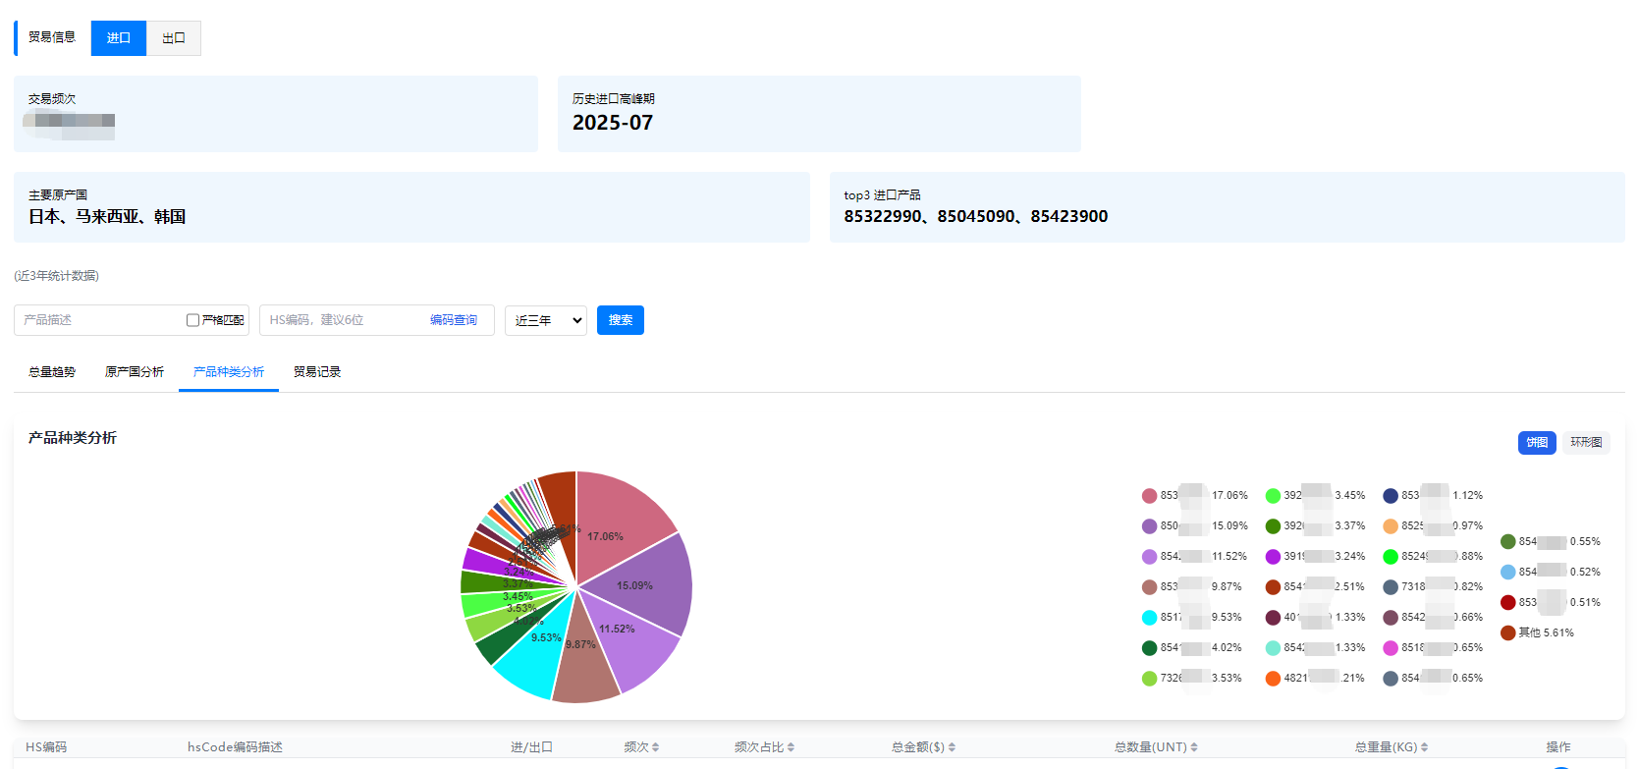Sort by 总金额($) column sort icon
The width and height of the screenshot is (1638, 769).
pyautogui.click(x=952, y=747)
